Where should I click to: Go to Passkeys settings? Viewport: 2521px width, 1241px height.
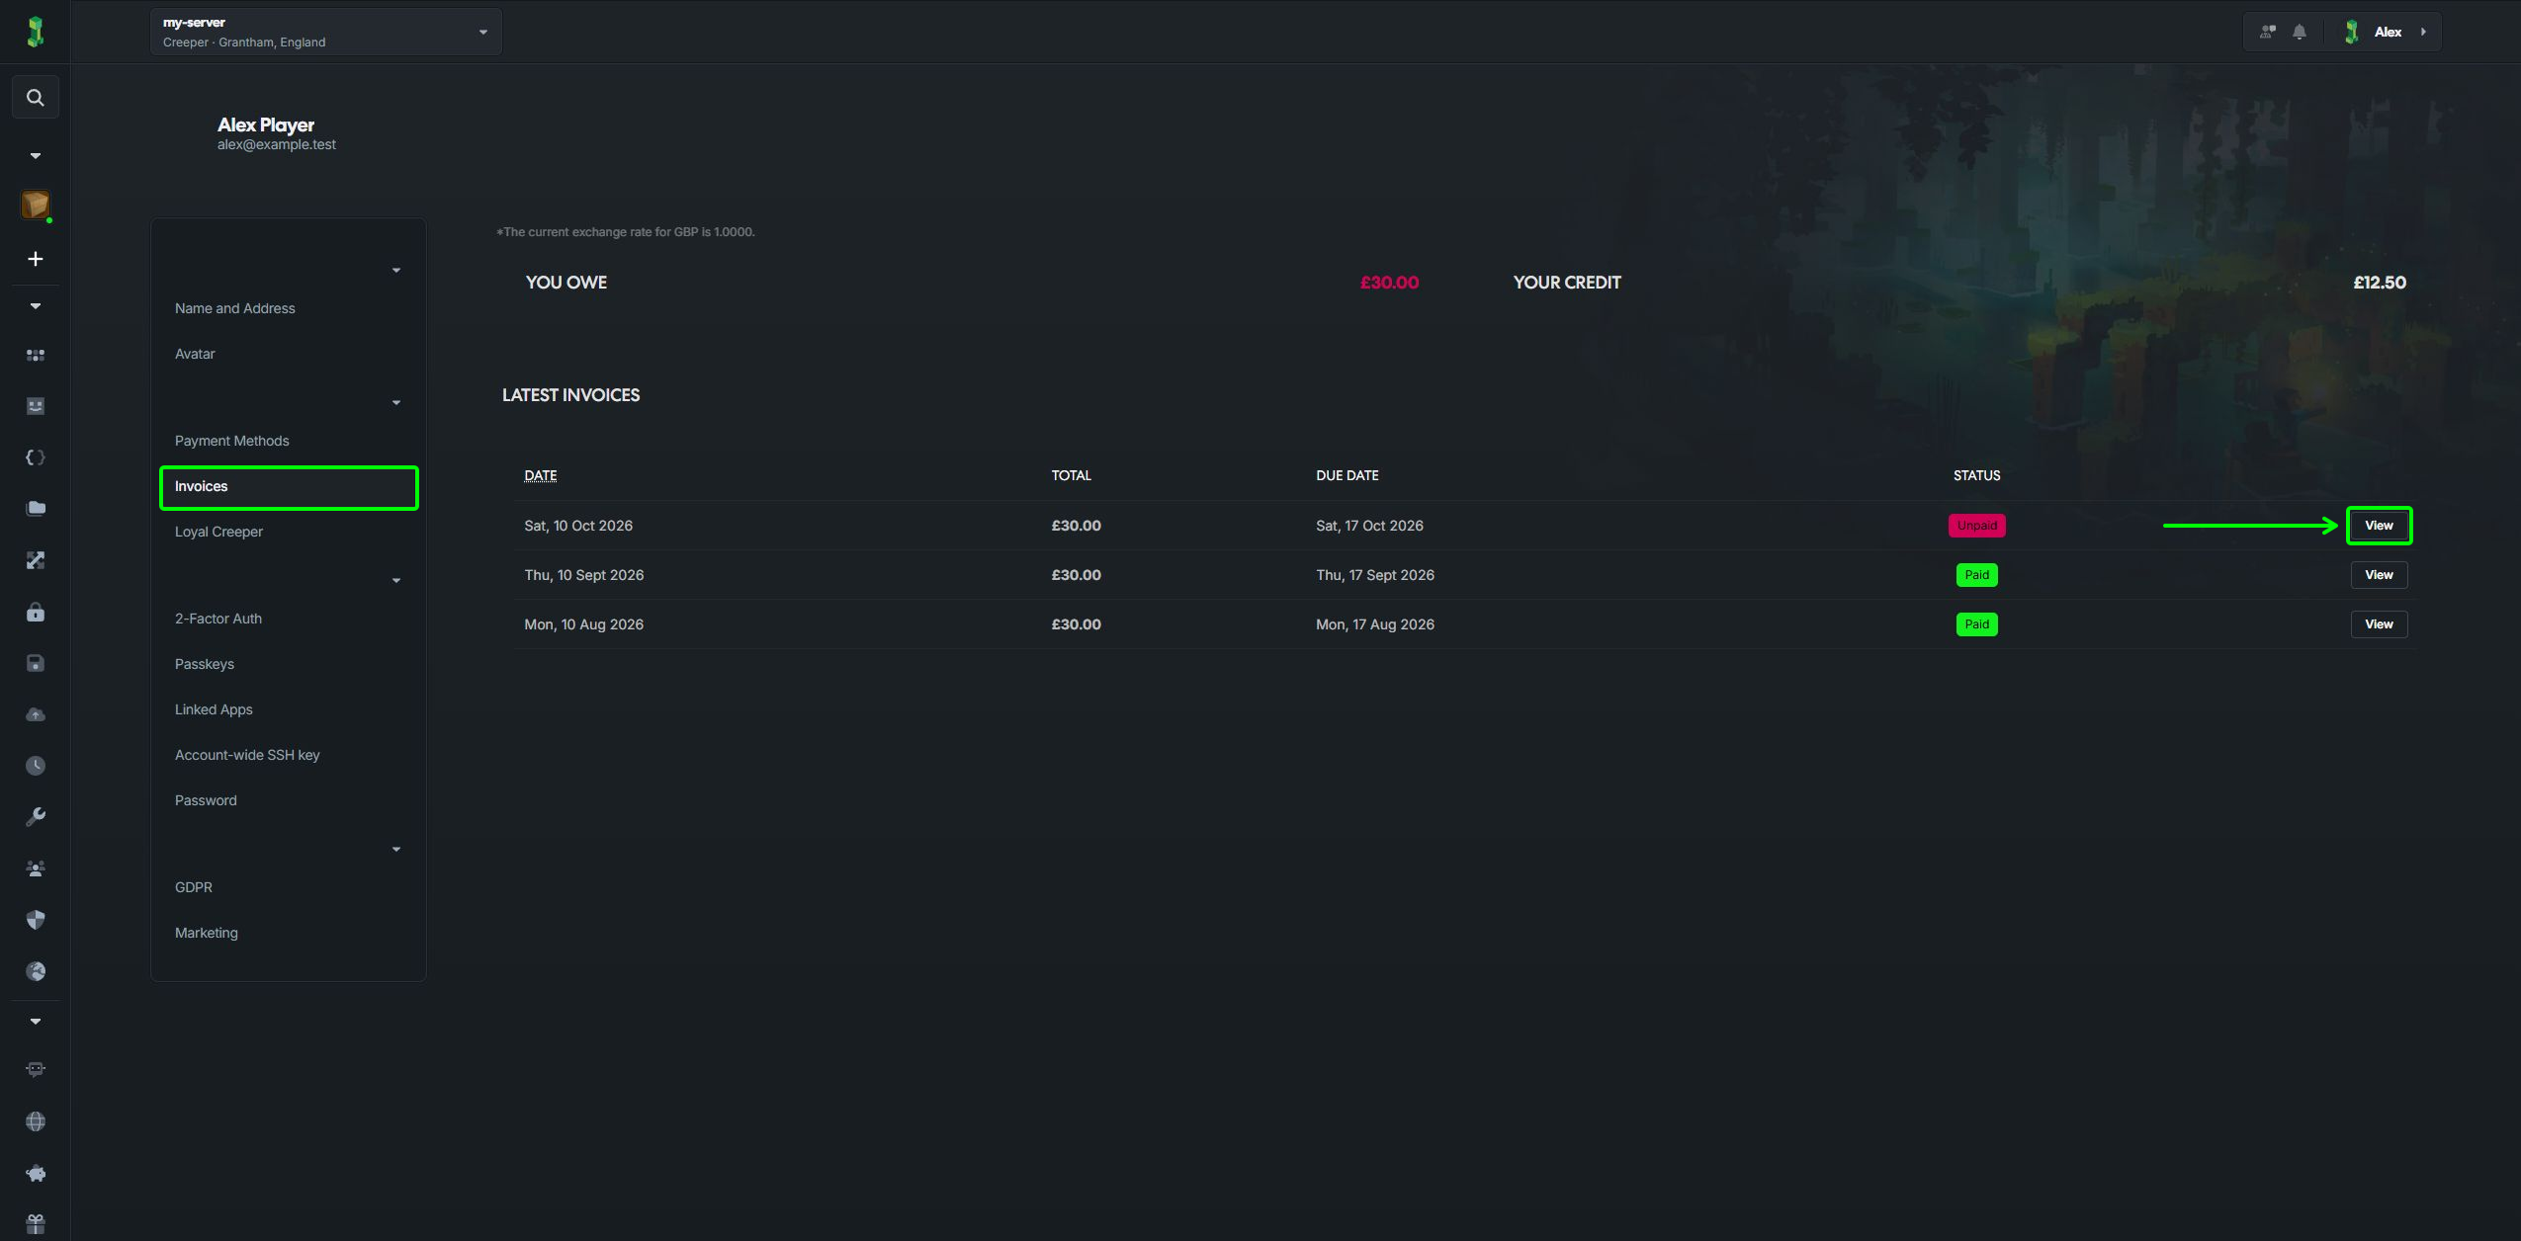205,664
